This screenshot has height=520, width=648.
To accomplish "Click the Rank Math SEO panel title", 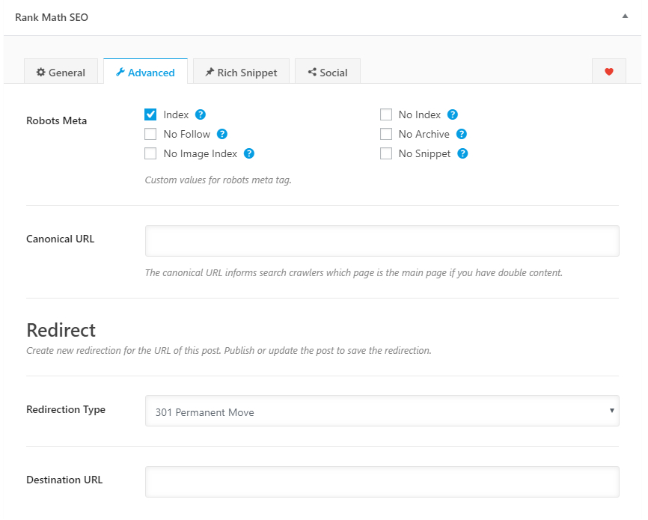I will (52, 17).
